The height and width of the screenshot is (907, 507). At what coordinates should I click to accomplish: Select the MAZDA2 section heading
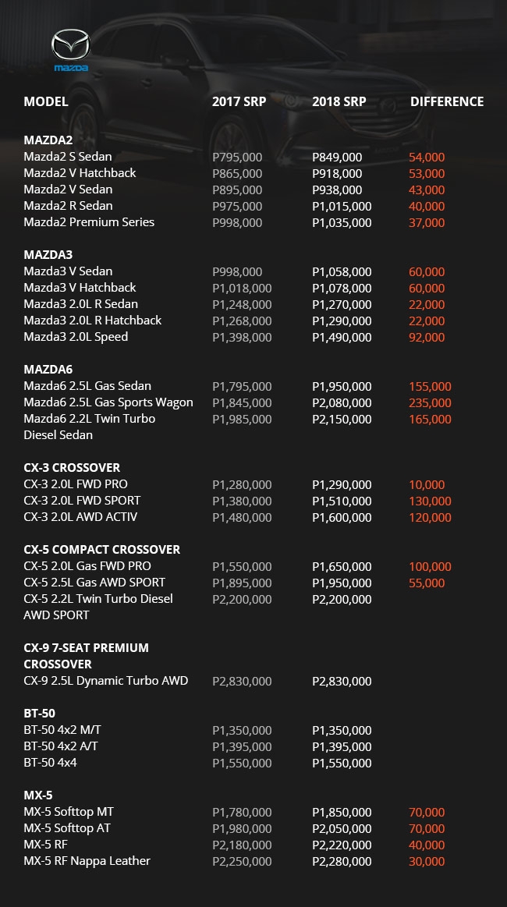[x=48, y=140]
